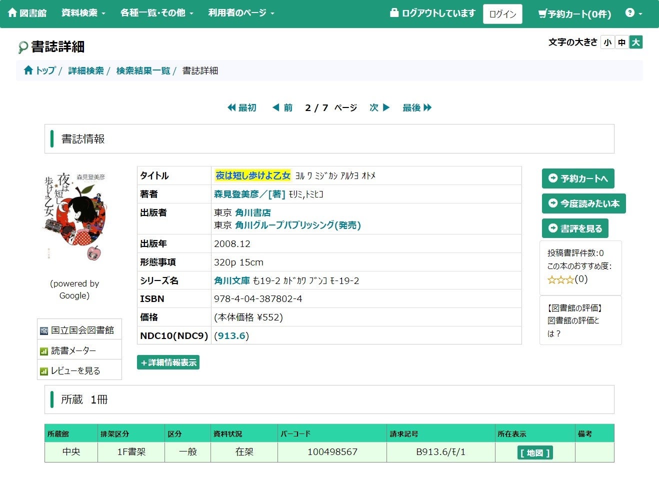The height and width of the screenshot is (491, 659).
Task: Set the text size to 大
Action: click(635, 42)
